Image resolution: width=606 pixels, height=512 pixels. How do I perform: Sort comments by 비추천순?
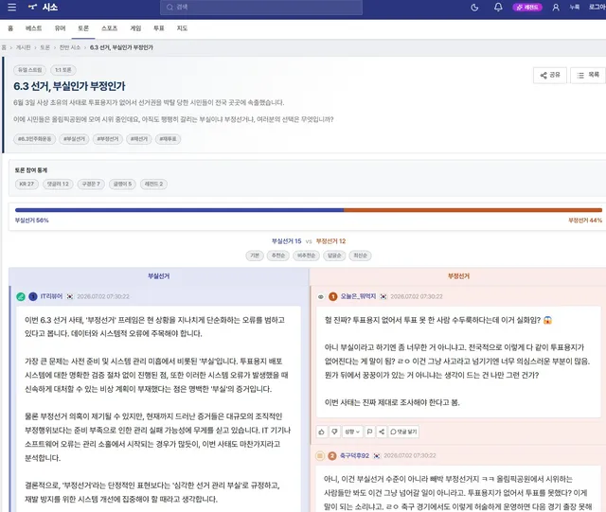click(306, 256)
